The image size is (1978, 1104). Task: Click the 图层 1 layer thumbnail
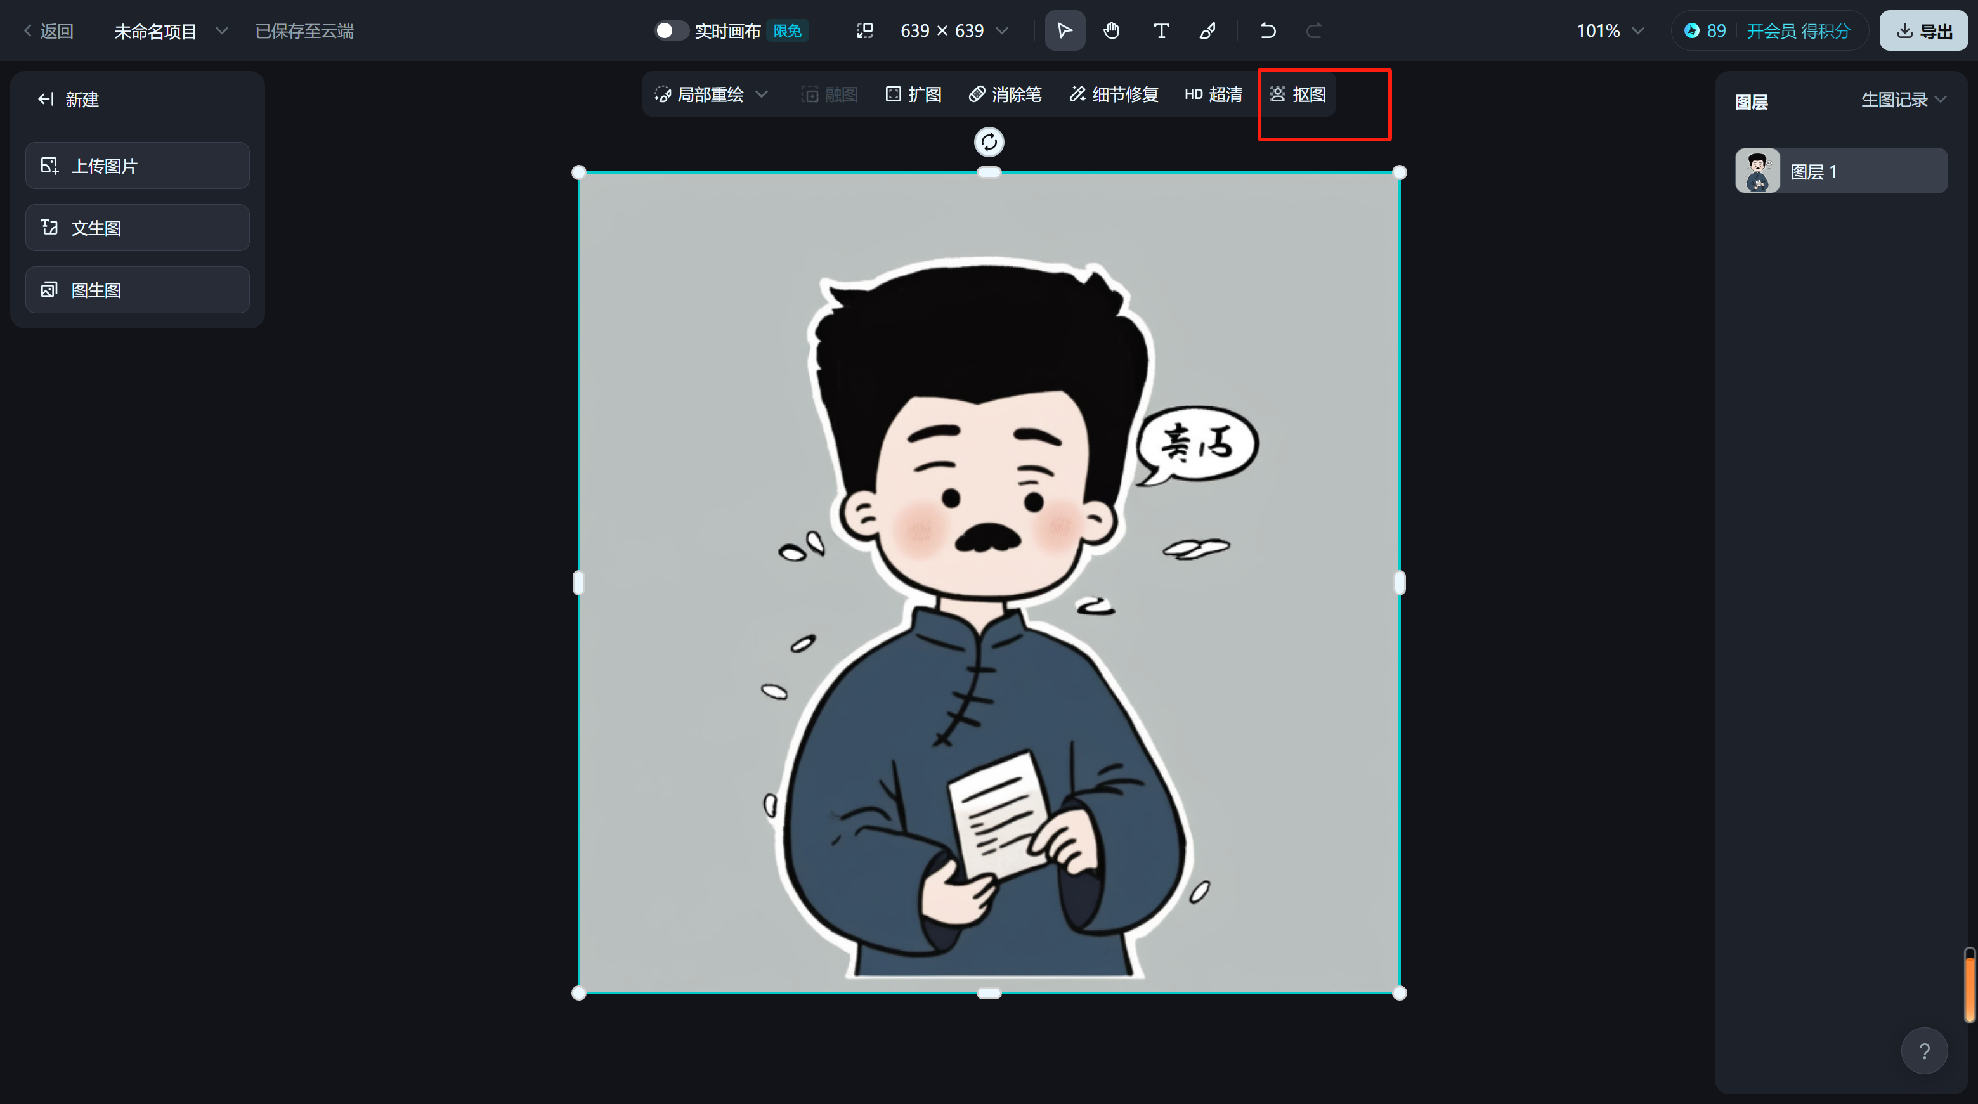point(1758,170)
